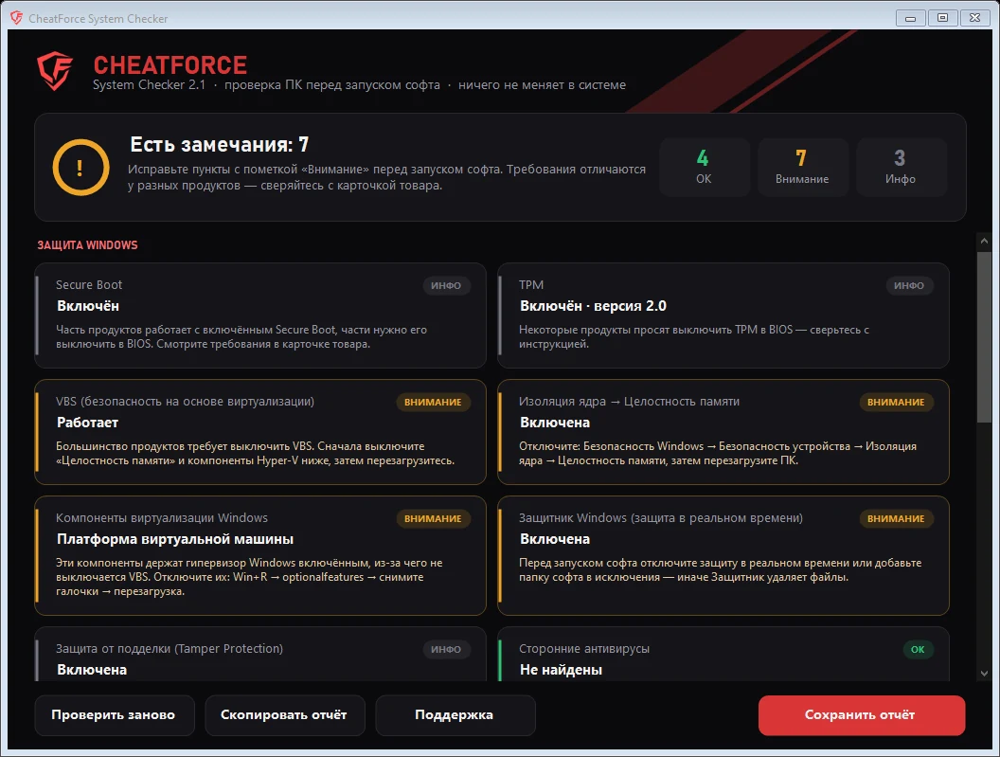
Task: Click the yellow warning exclamation circle icon
Action: (x=80, y=168)
